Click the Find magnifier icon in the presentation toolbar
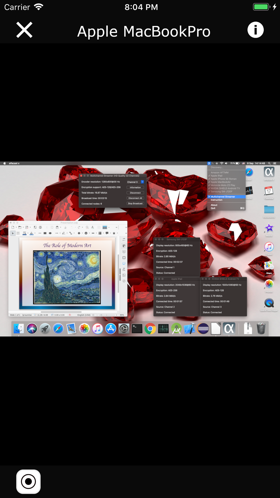Image resolution: width=280 pixels, height=498 pixels. click(87, 227)
